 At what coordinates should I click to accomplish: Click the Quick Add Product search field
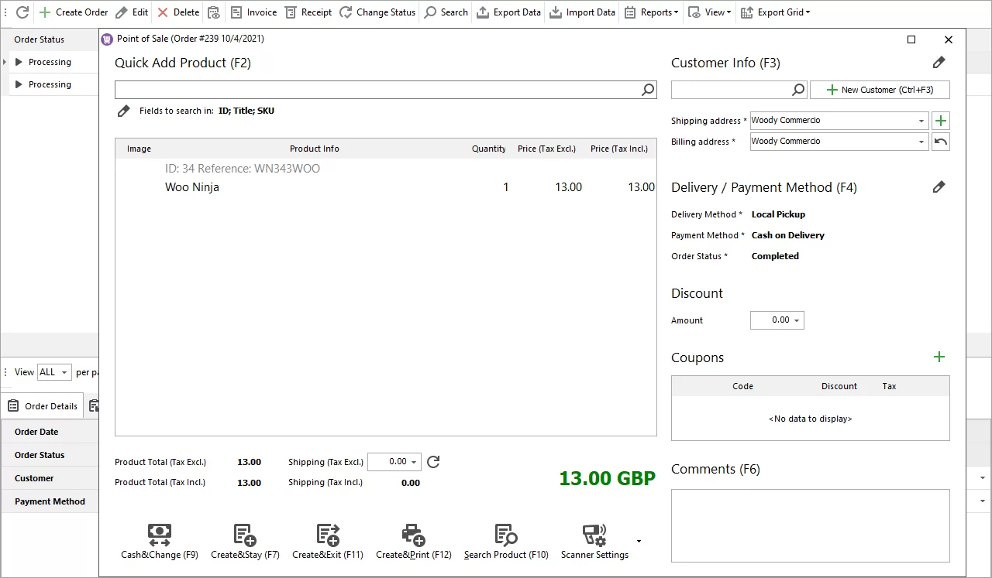(377, 91)
